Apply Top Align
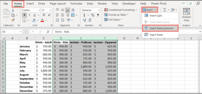 pyautogui.click(x=57, y=10)
